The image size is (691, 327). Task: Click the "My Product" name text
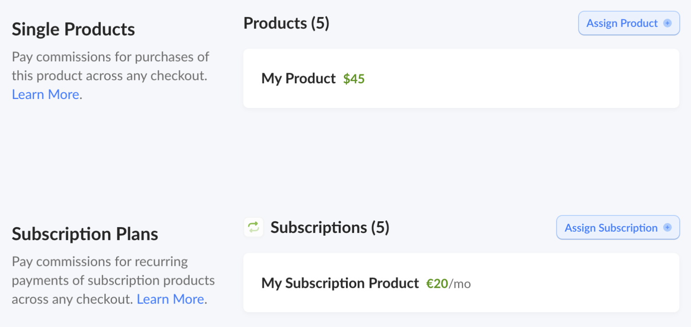(x=298, y=78)
